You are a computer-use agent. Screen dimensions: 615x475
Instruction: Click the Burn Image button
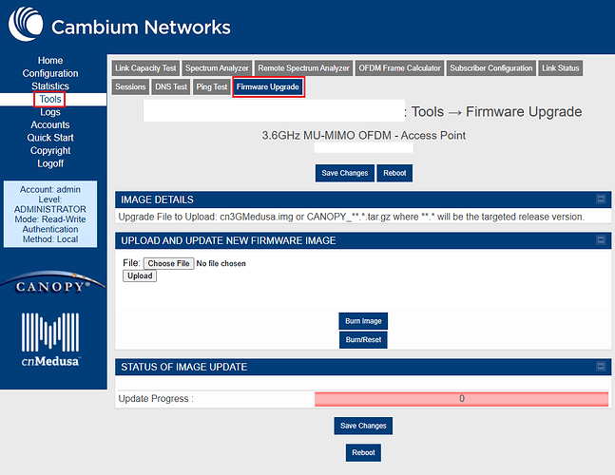363,321
